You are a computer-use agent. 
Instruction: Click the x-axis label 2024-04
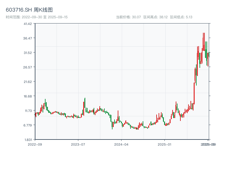121,144
